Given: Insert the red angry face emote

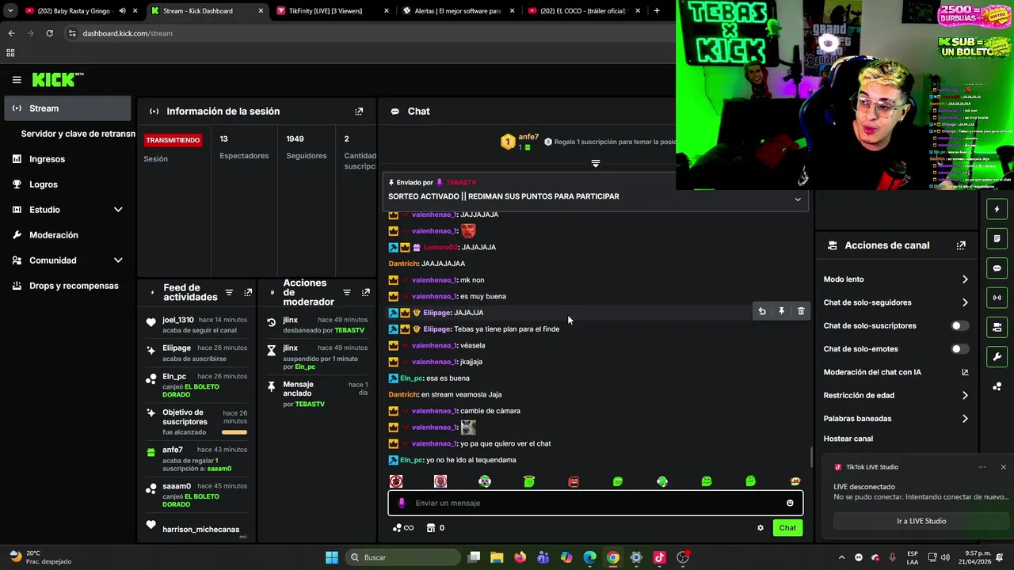Looking at the screenshot, I should 574,481.
